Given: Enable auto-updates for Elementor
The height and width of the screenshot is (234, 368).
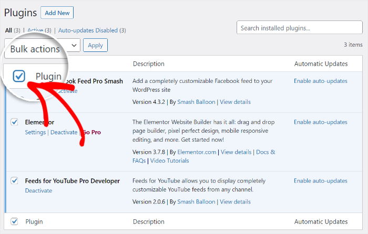Looking at the screenshot, I should click(320, 122).
